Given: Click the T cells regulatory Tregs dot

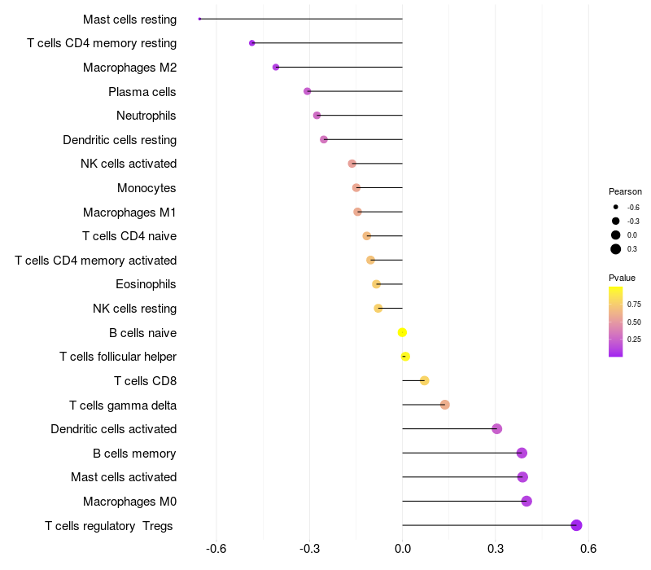Looking at the screenshot, I should pyautogui.click(x=577, y=525).
